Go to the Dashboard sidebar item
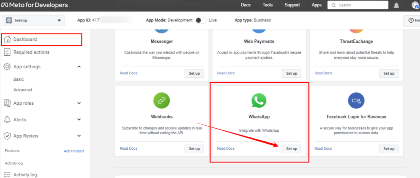 point(42,39)
